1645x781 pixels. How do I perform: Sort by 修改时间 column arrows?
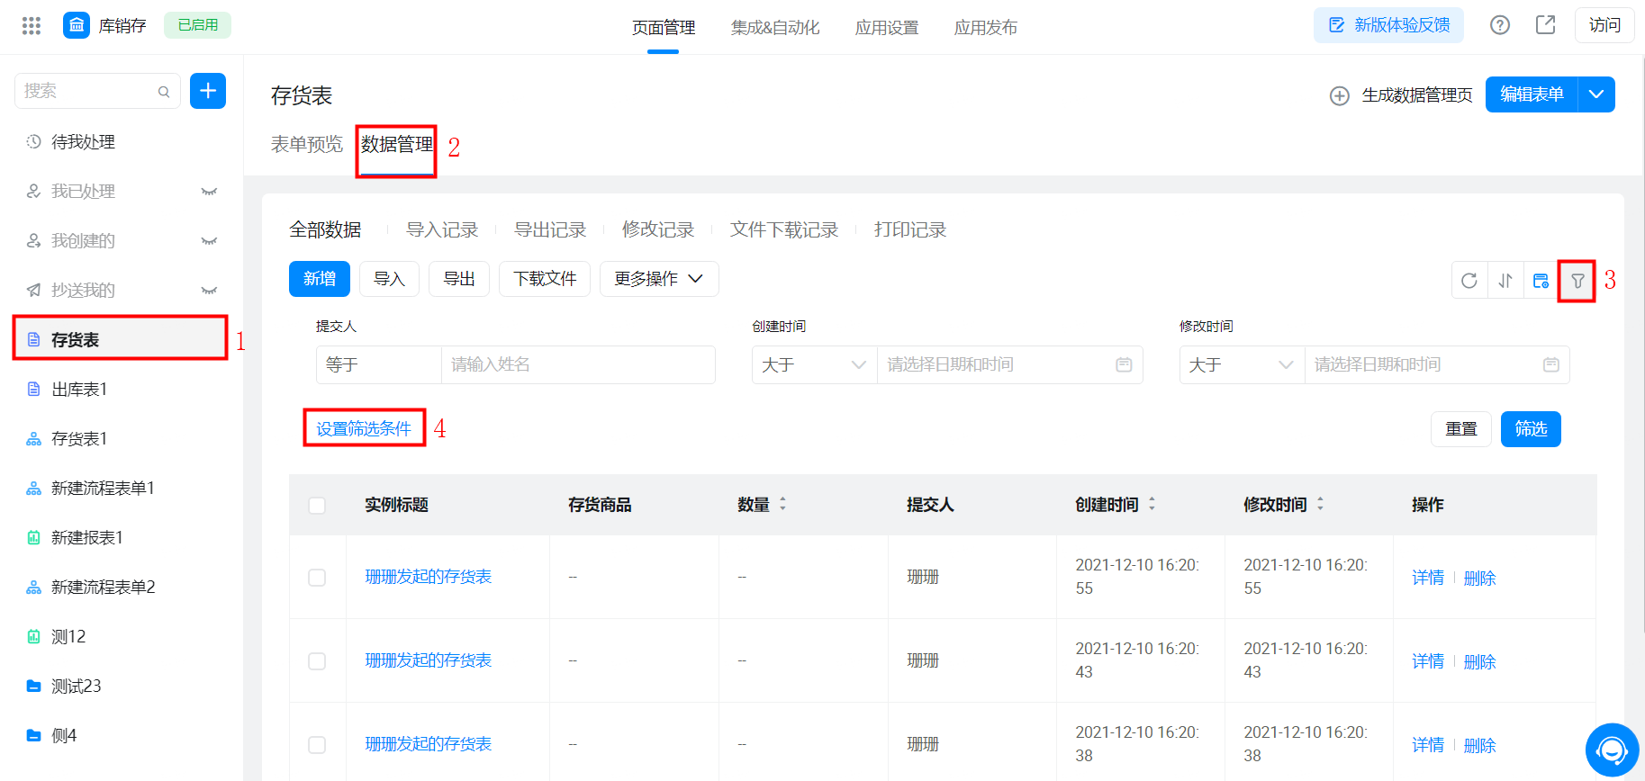pos(1320,504)
